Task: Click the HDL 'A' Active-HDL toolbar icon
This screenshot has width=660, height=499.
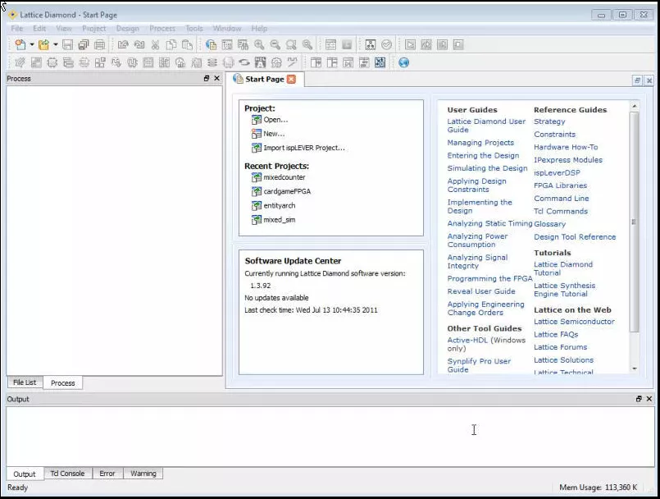Action: coord(261,63)
